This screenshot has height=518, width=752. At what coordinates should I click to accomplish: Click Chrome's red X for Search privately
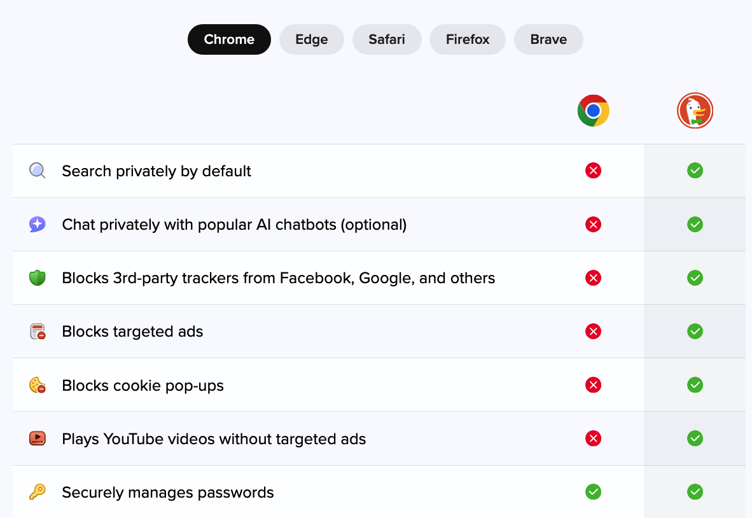tap(593, 171)
